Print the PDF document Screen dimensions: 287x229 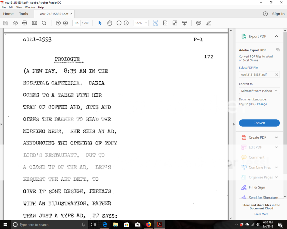point(25,23)
